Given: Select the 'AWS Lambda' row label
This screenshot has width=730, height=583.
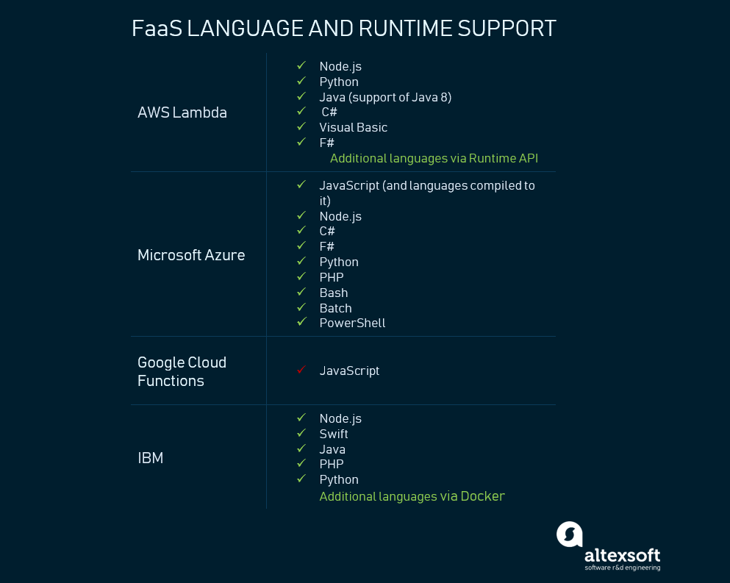Looking at the screenshot, I should [182, 112].
